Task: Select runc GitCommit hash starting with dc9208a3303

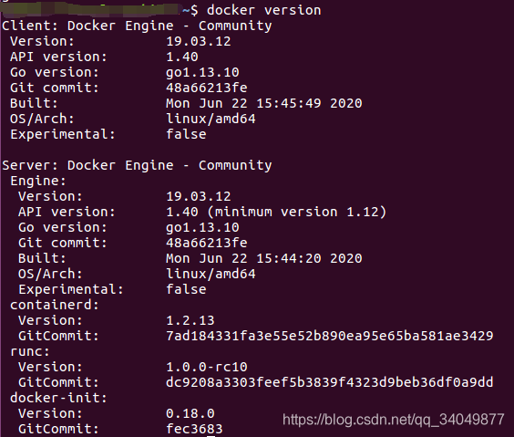Action: pyautogui.click(x=329, y=382)
